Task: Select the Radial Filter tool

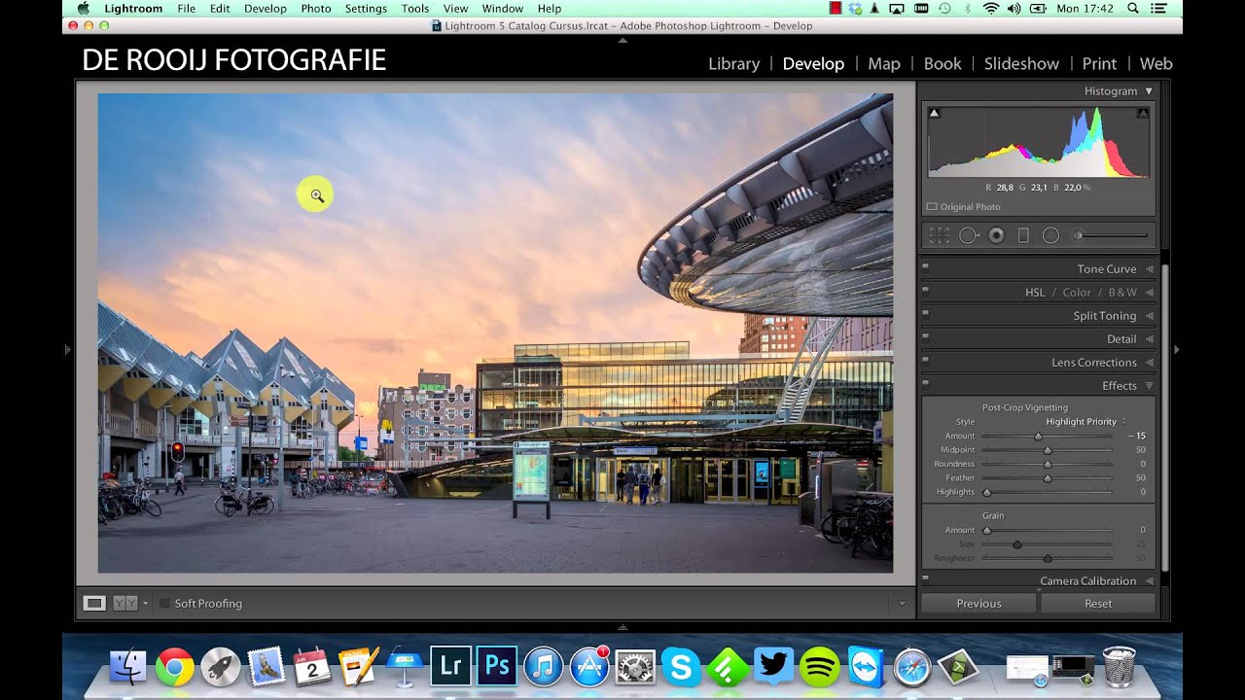Action: tap(1050, 235)
